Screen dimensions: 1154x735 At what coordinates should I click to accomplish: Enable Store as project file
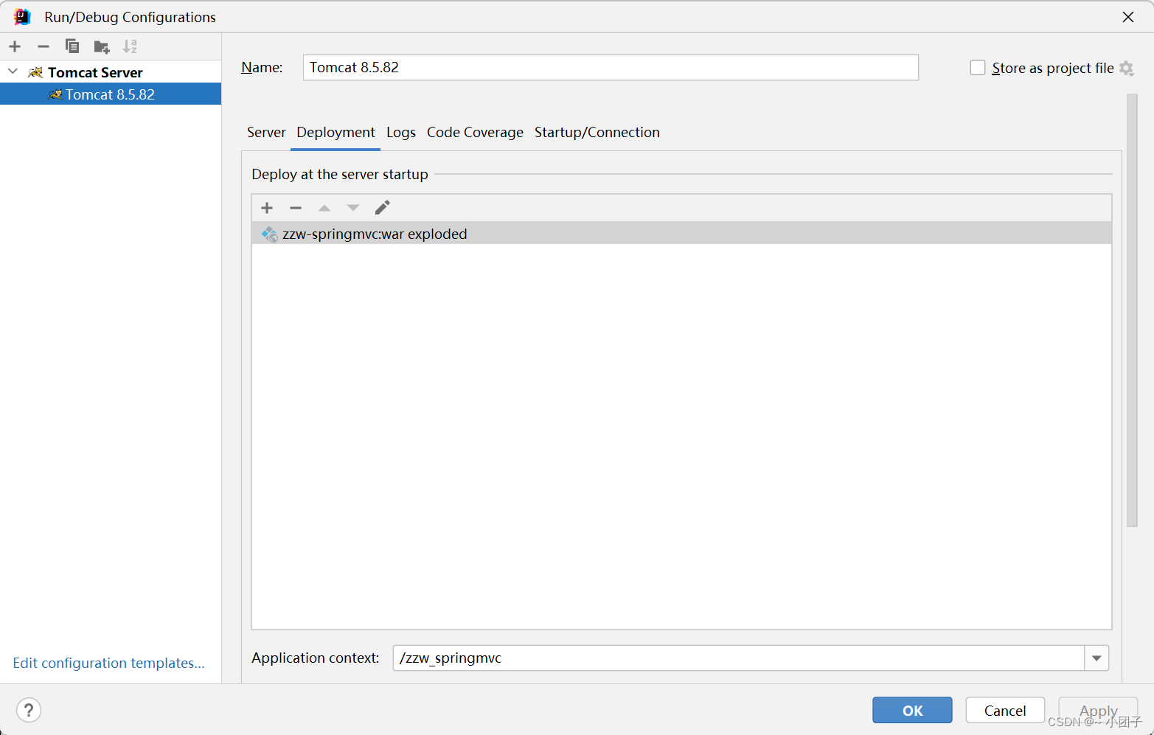tap(978, 68)
